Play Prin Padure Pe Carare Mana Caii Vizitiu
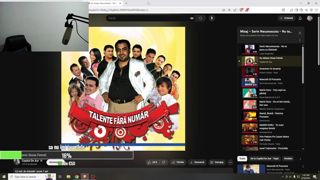The height and width of the screenshot is (180, 320). (270, 140)
